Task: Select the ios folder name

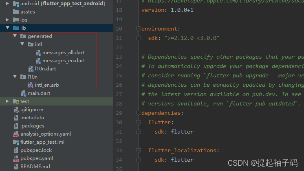Action: (24, 20)
